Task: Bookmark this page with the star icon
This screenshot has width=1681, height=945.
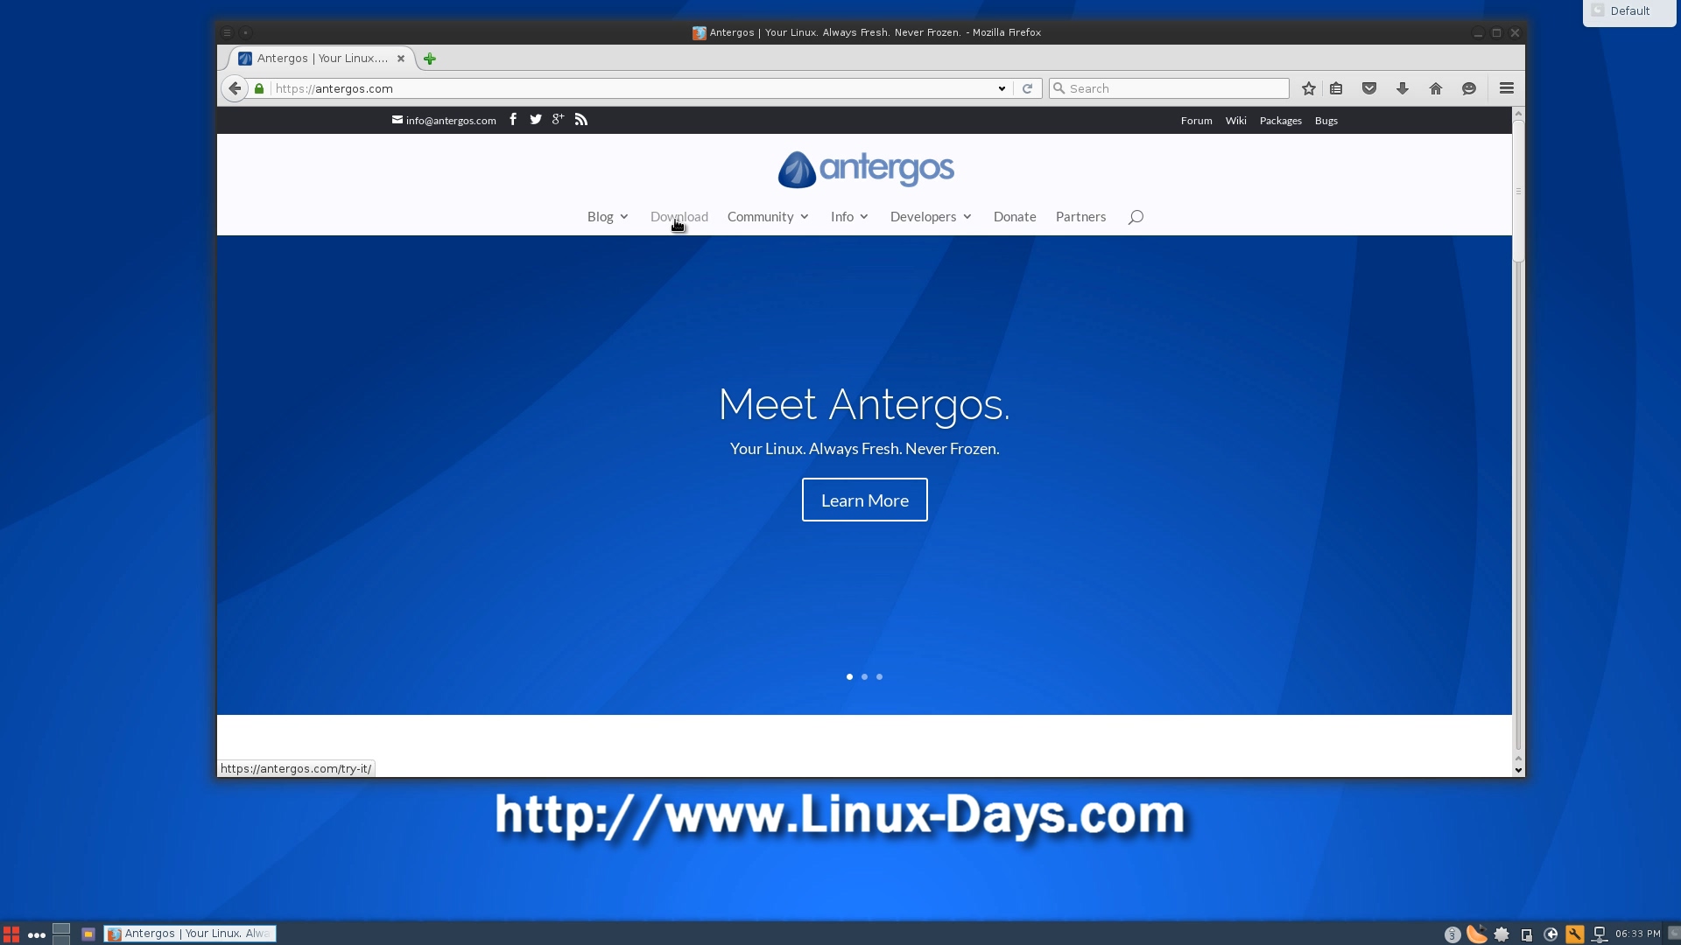Action: pos(1309,88)
